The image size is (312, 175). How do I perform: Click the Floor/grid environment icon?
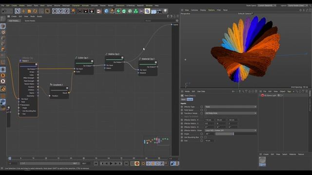click(x=154, y=11)
